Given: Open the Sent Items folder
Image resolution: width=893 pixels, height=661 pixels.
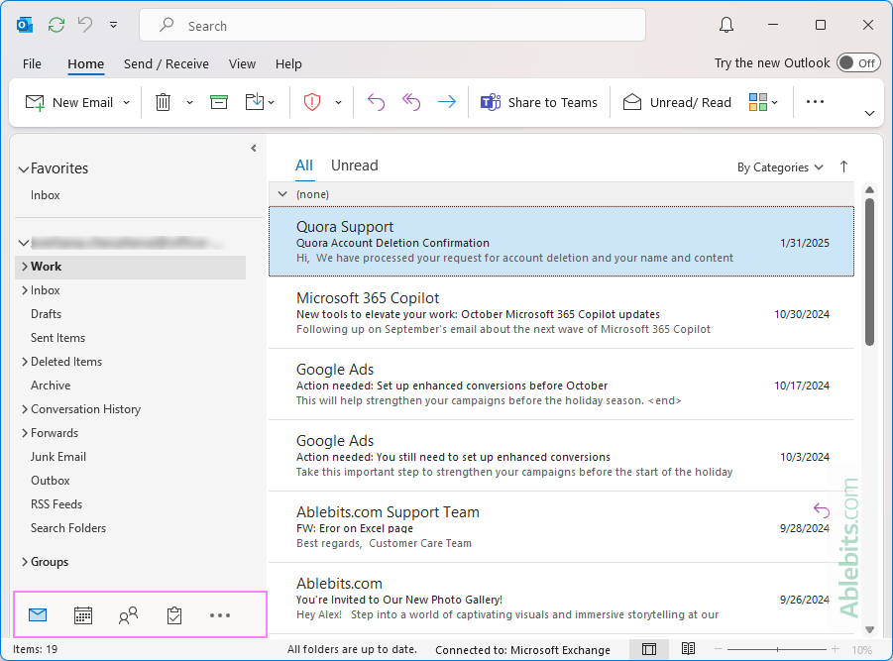Looking at the screenshot, I should click(x=57, y=338).
